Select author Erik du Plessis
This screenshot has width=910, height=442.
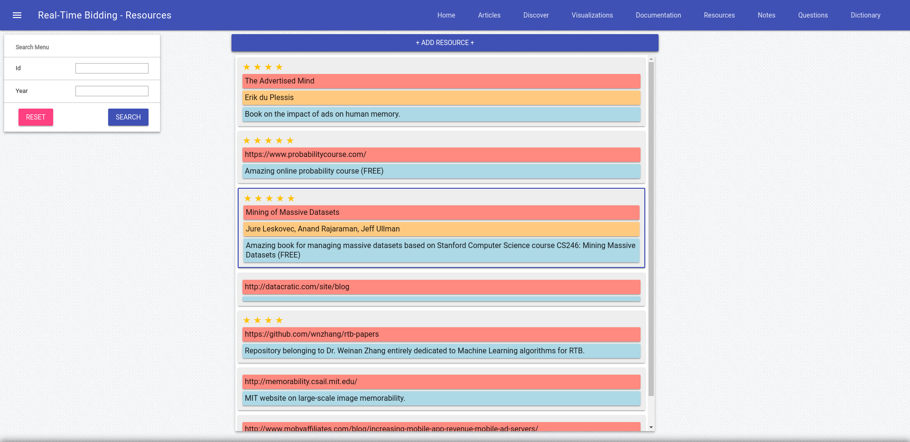pos(441,98)
